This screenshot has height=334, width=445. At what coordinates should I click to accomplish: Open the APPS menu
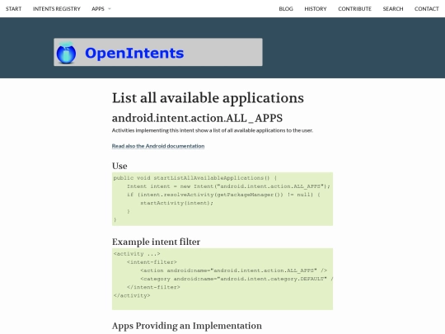[x=98, y=9]
